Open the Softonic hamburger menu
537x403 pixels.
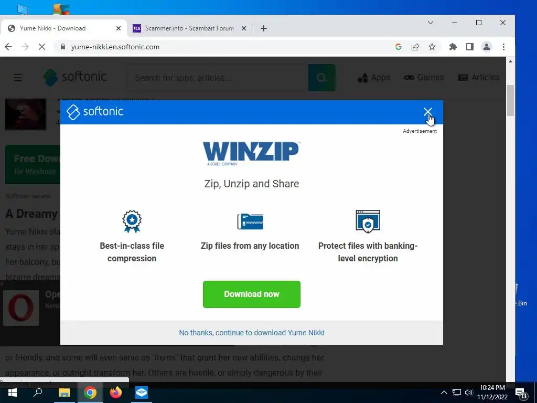18,78
